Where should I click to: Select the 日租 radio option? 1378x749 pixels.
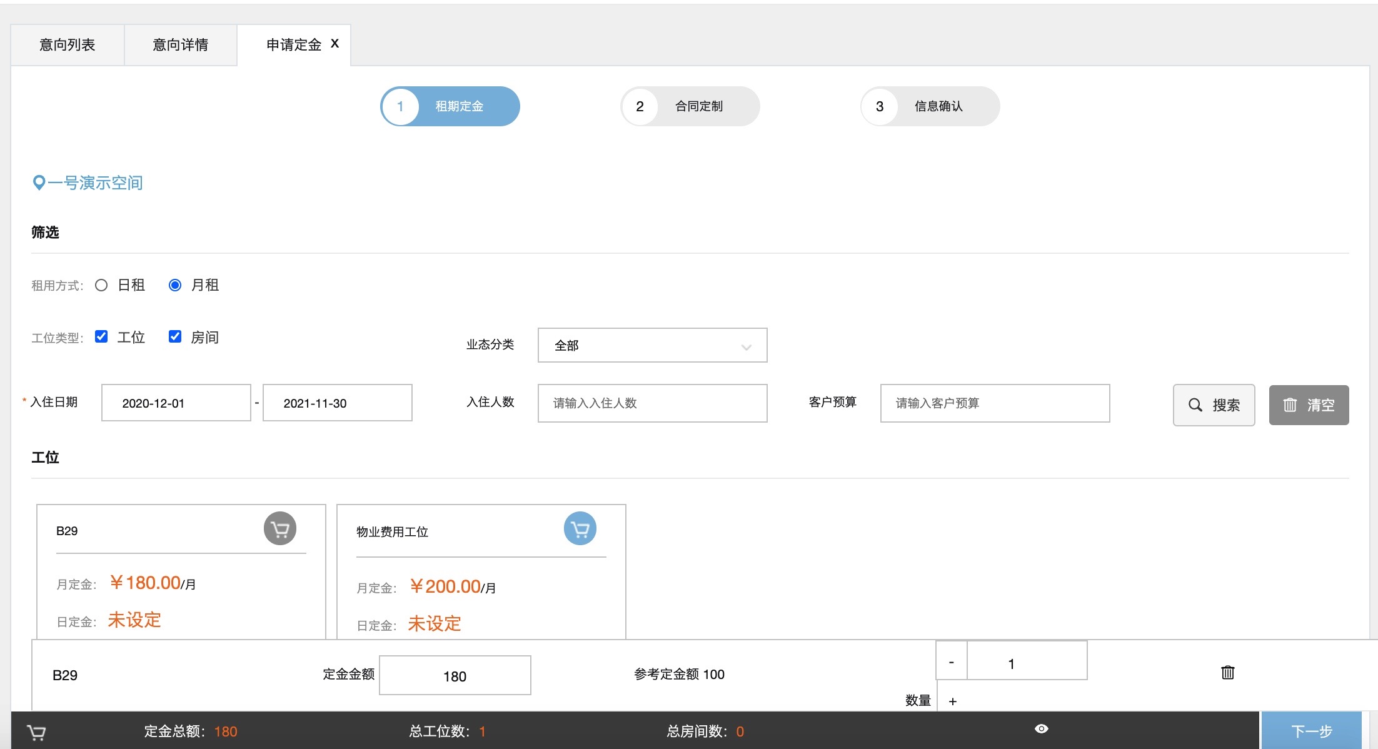[x=101, y=285]
